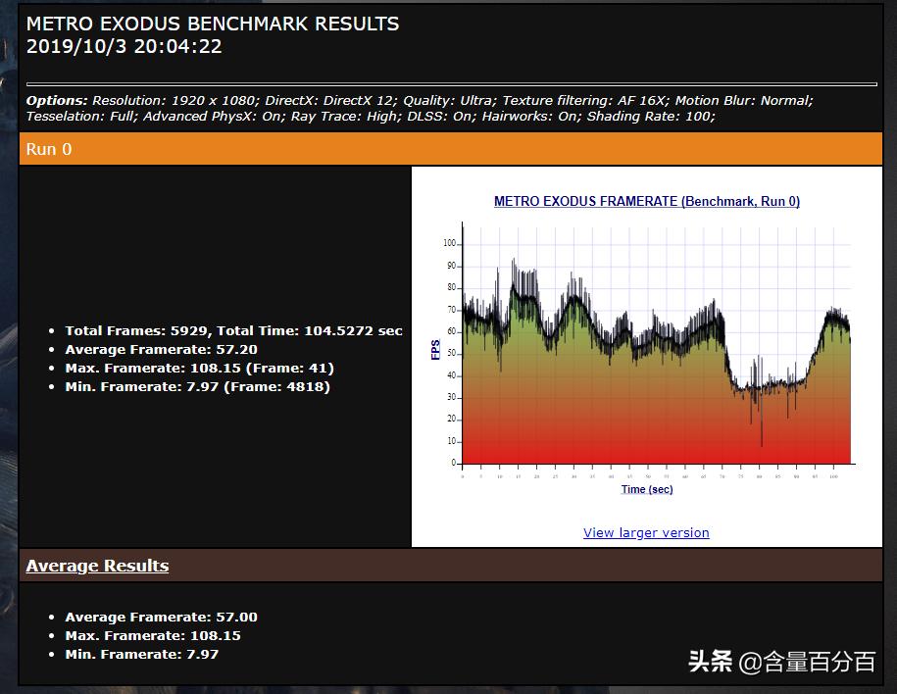
Task: Click the red gradient area of the chart
Action: pyautogui.click(x=657, y=441)
